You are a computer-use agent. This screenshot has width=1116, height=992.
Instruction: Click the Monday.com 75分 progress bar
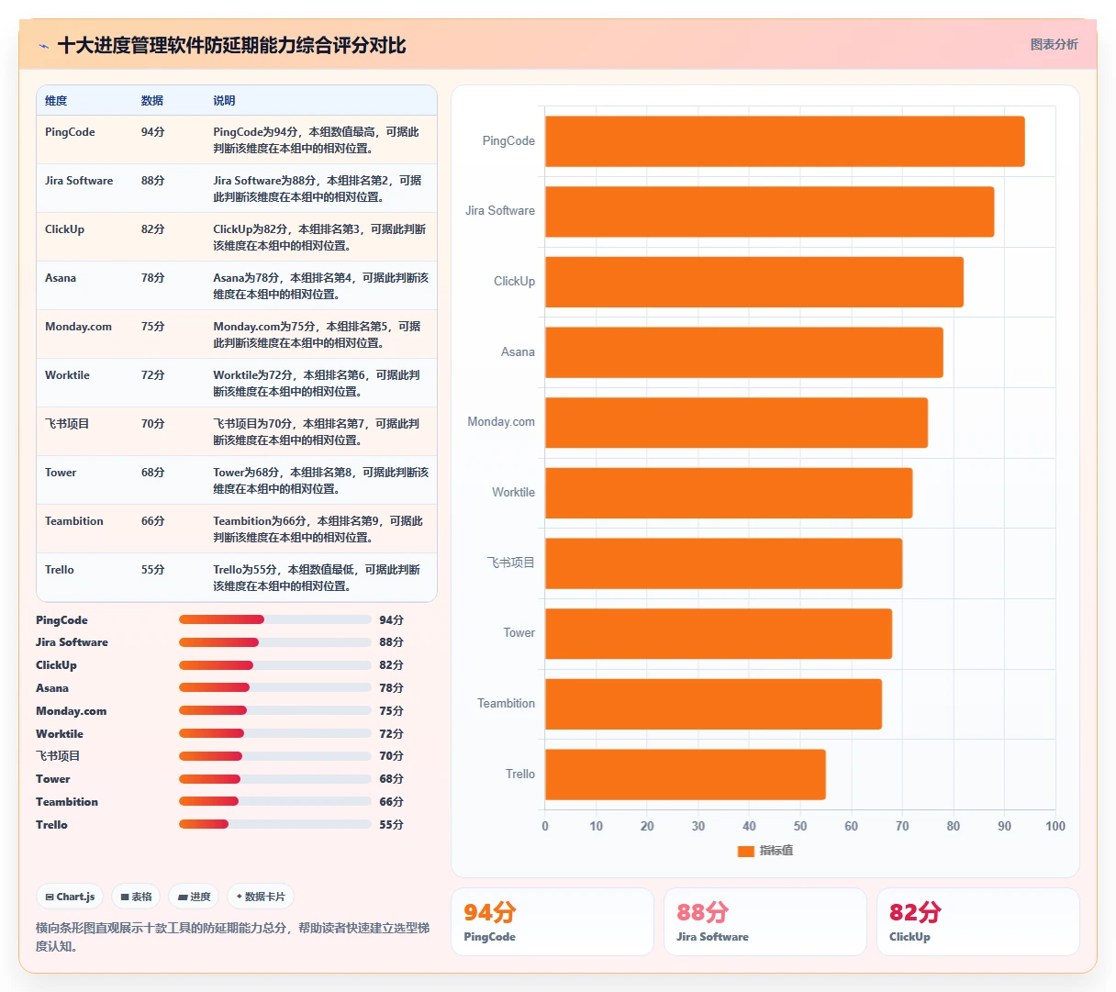click(x=275, y=710)
